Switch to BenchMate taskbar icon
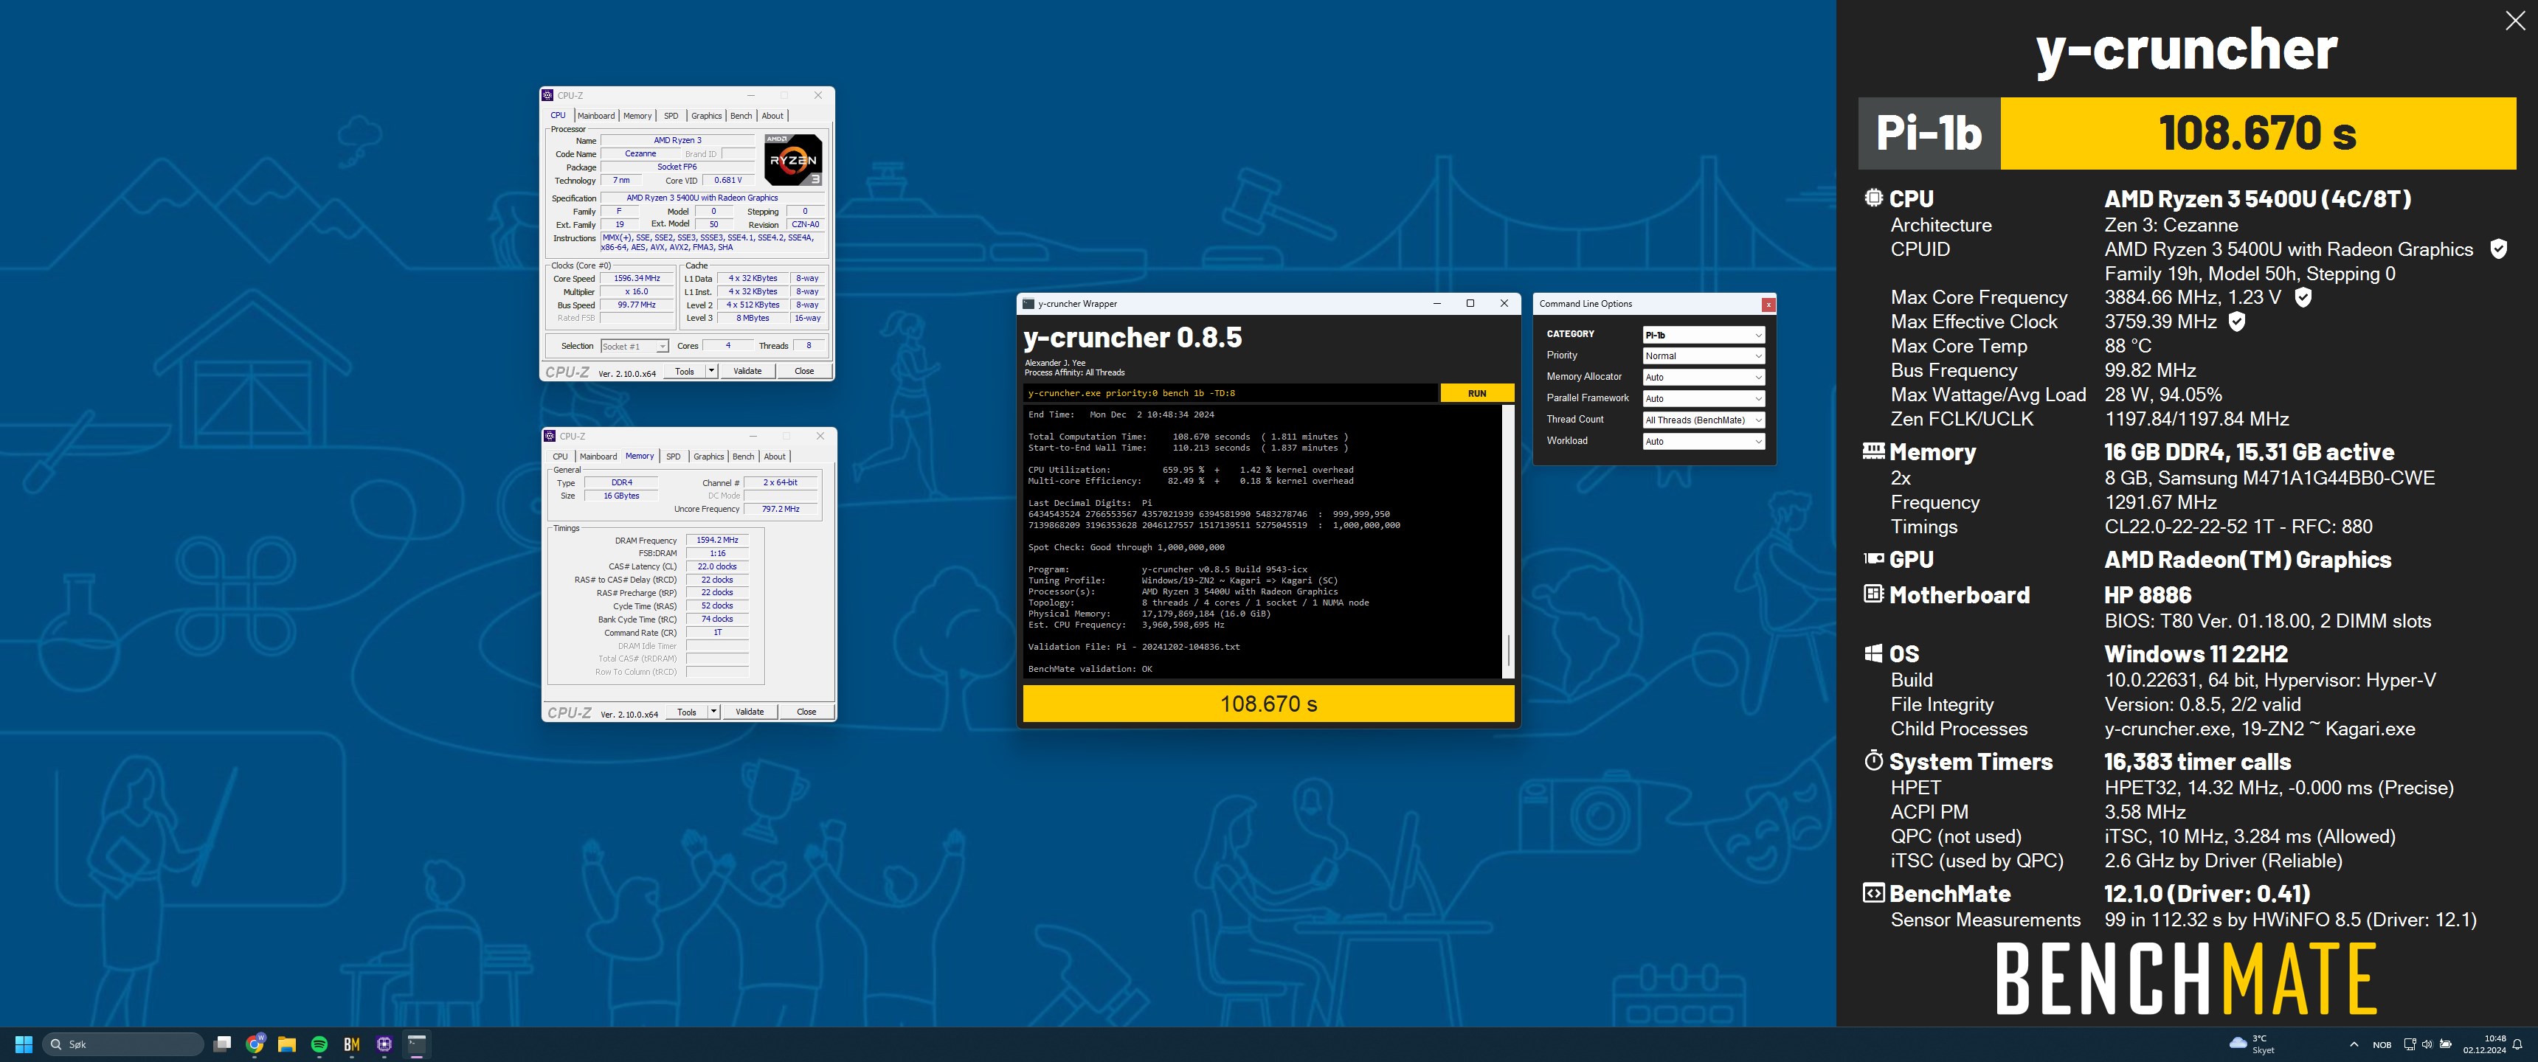The image size is (2538, 1062). (x=352, y=1044)
